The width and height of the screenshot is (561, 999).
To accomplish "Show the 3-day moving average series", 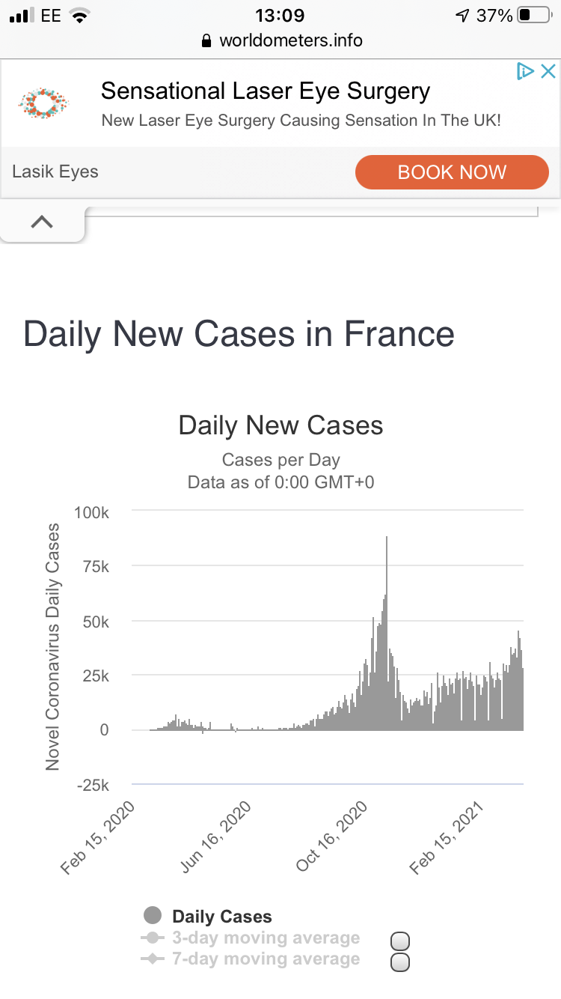I will point(266,938).
